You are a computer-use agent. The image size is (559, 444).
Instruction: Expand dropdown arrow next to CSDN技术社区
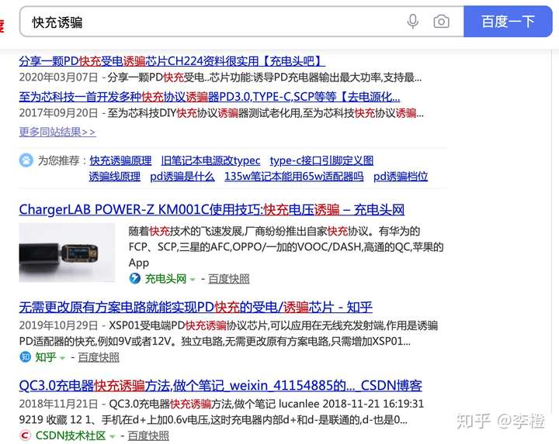(x=113, y=436)
